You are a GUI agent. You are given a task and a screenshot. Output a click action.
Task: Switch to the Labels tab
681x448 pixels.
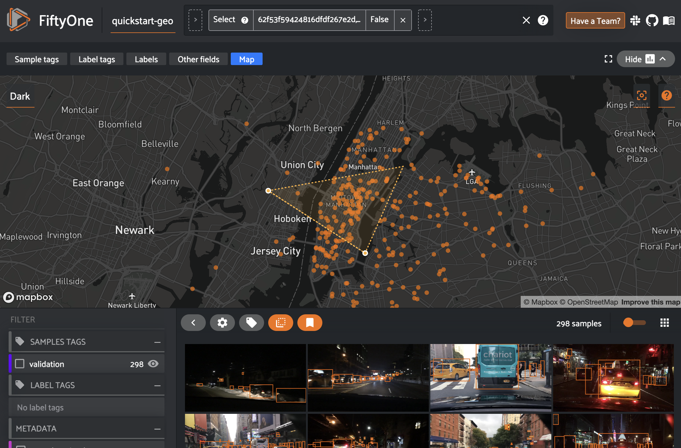146,59
